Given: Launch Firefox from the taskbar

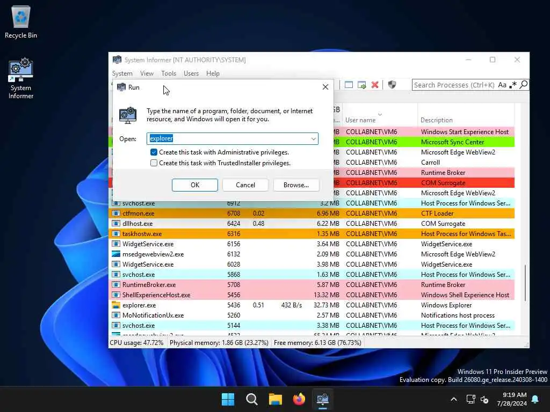Looking at the screenshot, I should click(299, 399).
